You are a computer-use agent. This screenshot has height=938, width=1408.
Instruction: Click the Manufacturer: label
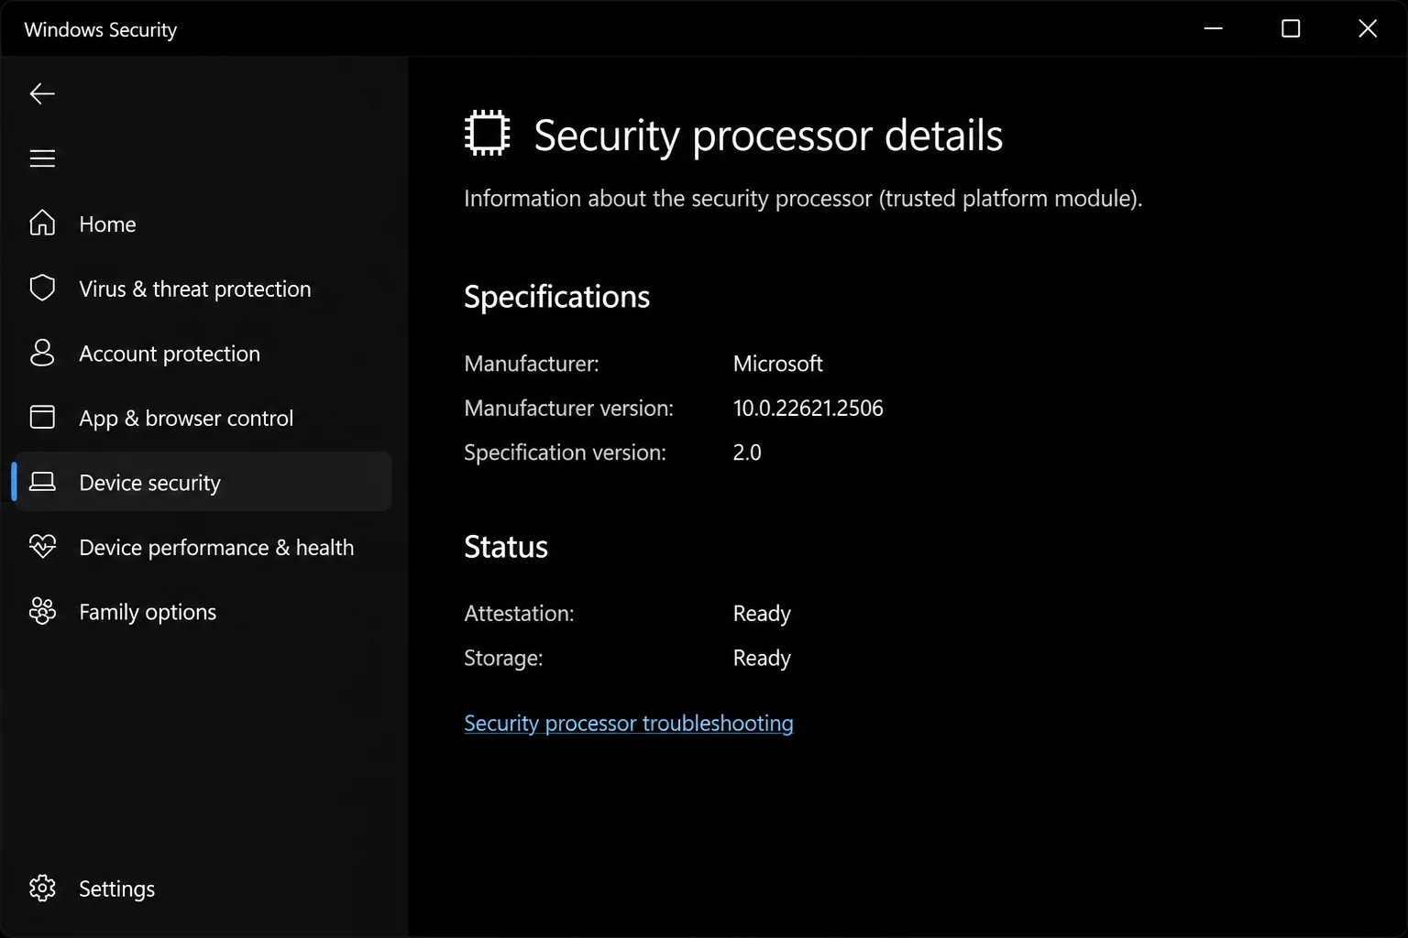[532, 364]
